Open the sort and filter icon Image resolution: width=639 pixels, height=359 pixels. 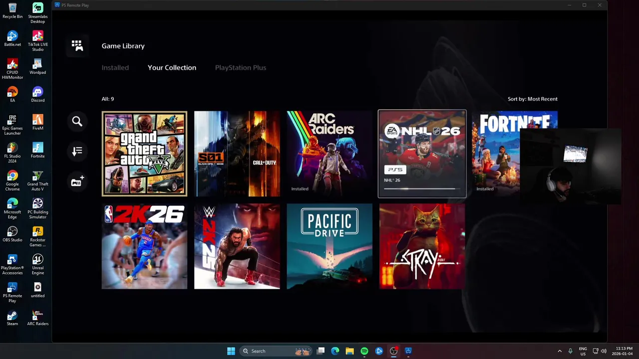77,151
